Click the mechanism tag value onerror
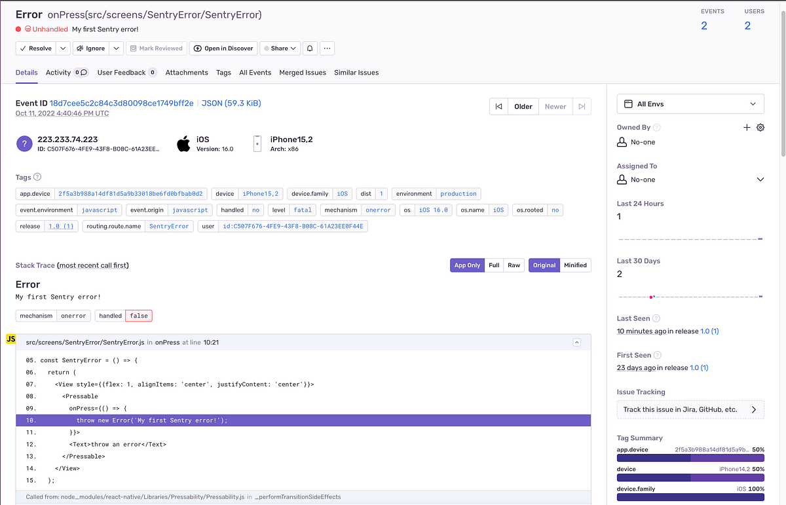Screen dimensions: 786x505 (378, 210)
